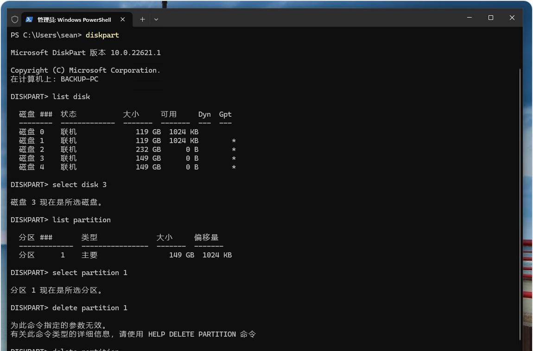Click 'Copyright (C) Microsoft Corporation.' line
The width and height of the screenshot is (533, 351).
(85, 70)
